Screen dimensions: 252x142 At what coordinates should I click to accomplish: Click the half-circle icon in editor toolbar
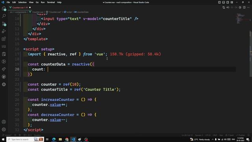[240, 7]
